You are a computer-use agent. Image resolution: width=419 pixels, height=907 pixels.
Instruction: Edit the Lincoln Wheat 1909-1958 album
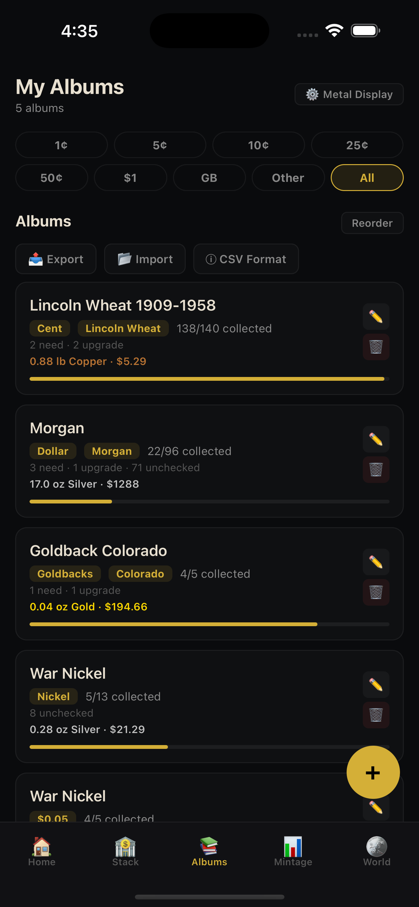376,316
